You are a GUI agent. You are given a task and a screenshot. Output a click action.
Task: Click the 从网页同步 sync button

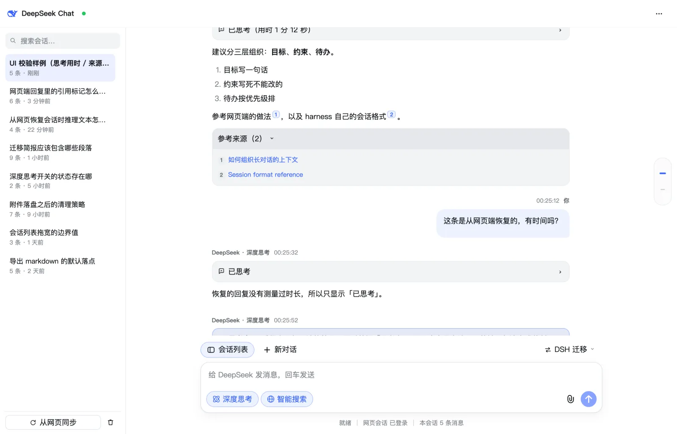pyautogui.click(x=53, y=422)
